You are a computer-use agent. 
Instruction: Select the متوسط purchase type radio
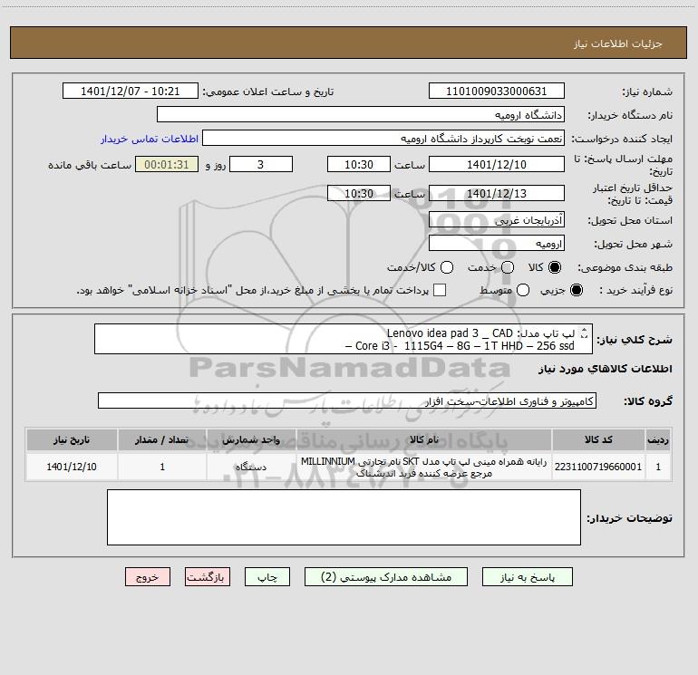pos(523,290)
